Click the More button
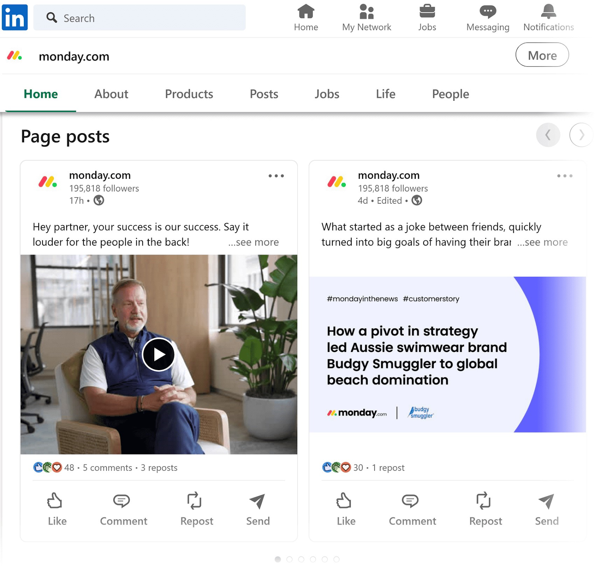The height and width of the screenshot is (567, 595). click(542, 55)
